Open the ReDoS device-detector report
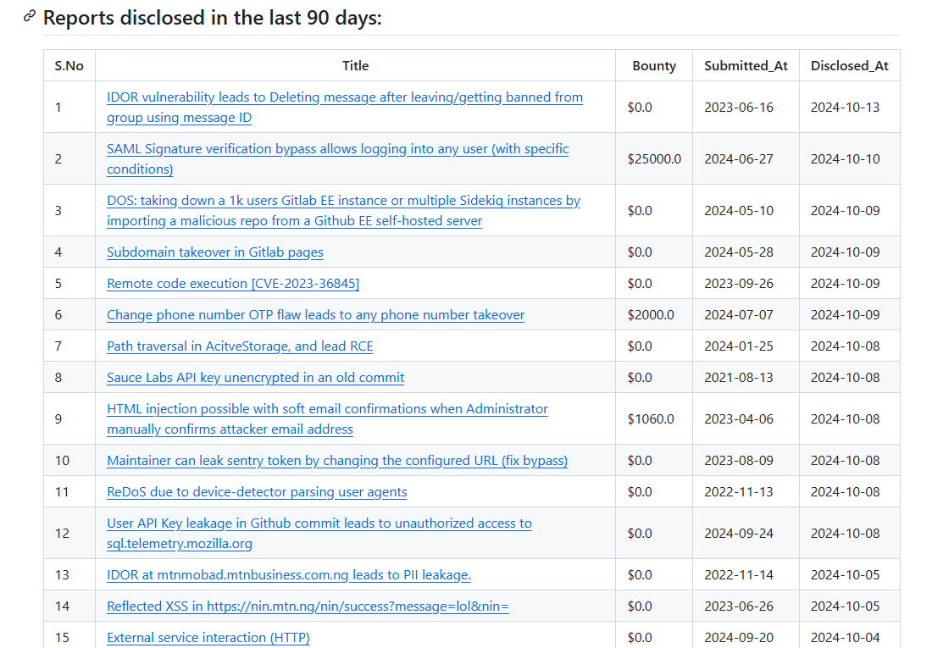This screenshot has height=648, width=943. coord(257,491)
